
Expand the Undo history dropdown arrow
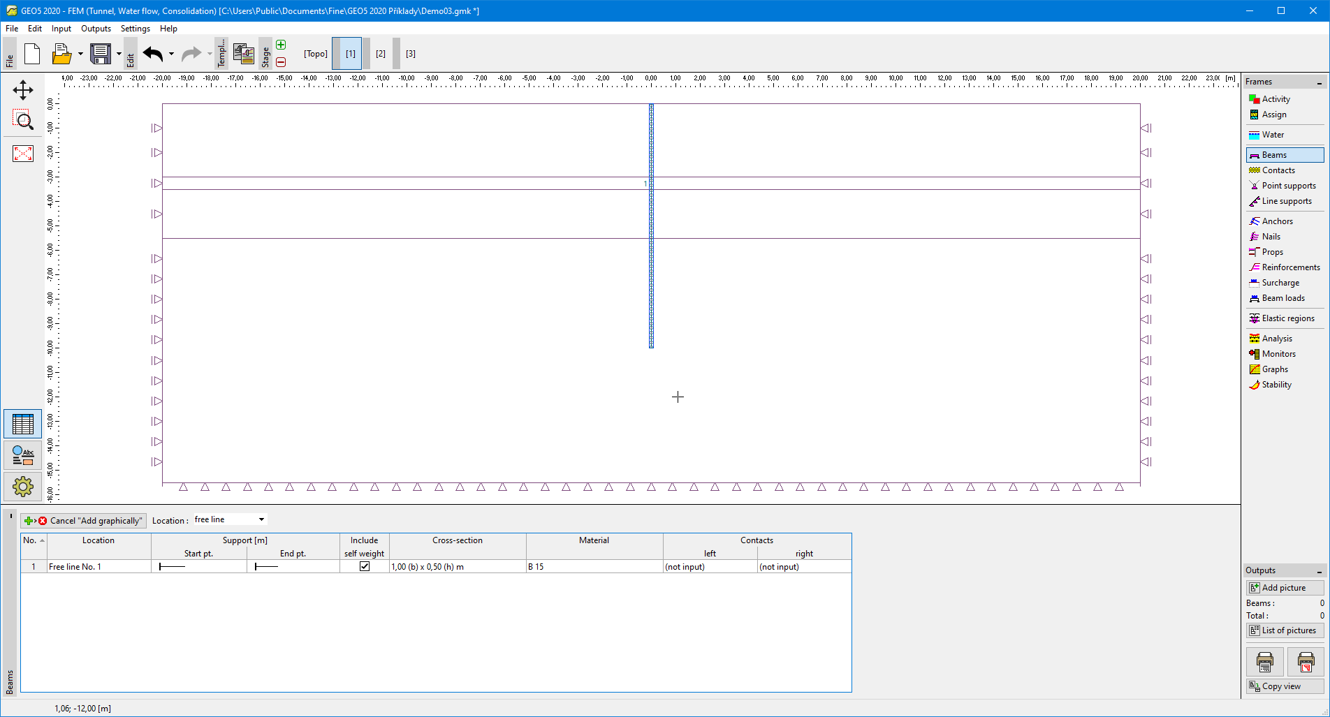tap(171, 54)
